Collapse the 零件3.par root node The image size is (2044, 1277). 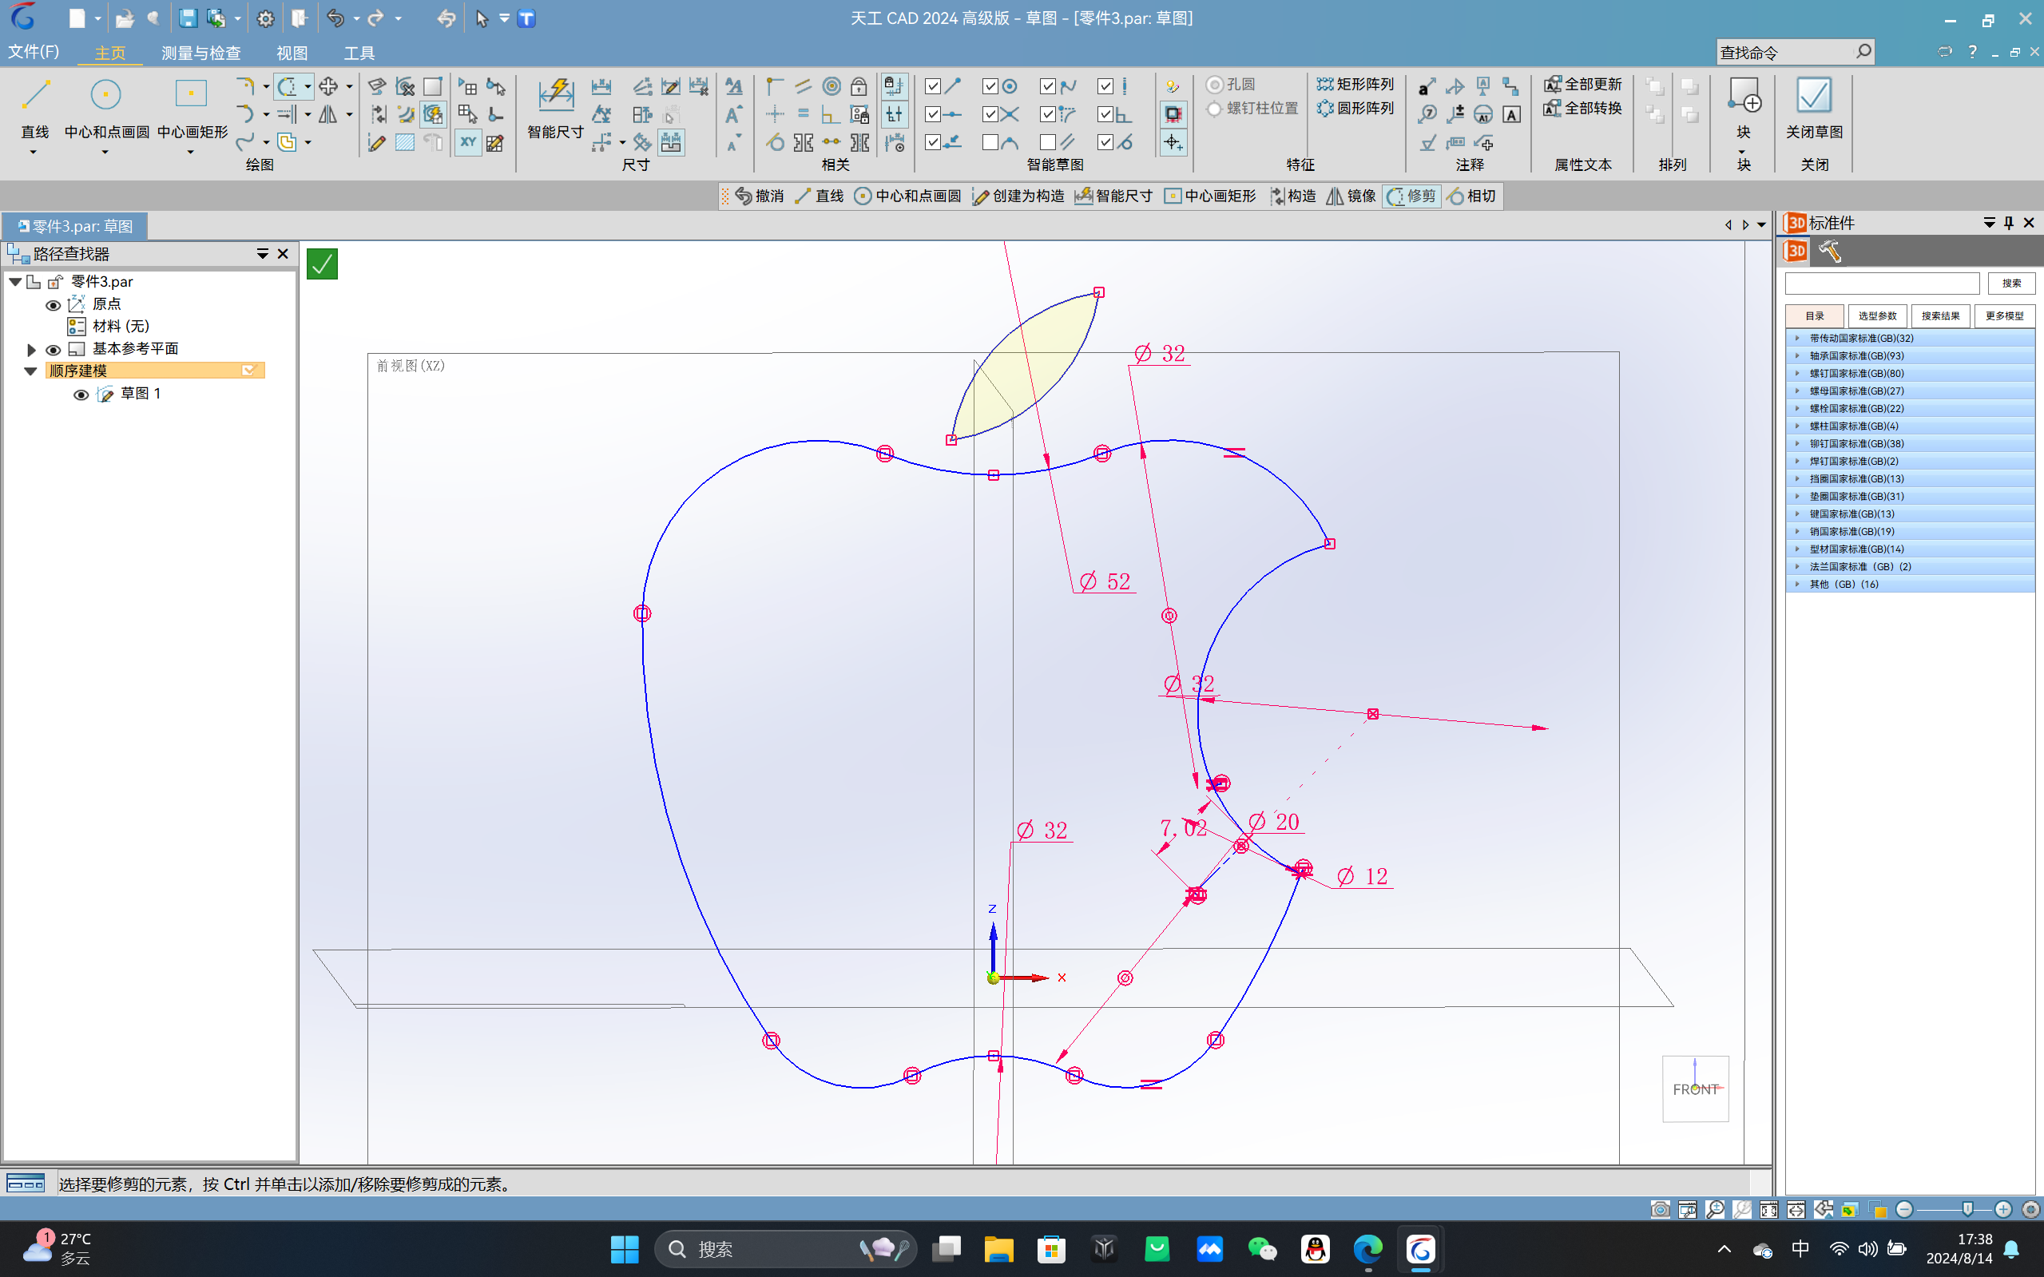[x=15, y=282]
